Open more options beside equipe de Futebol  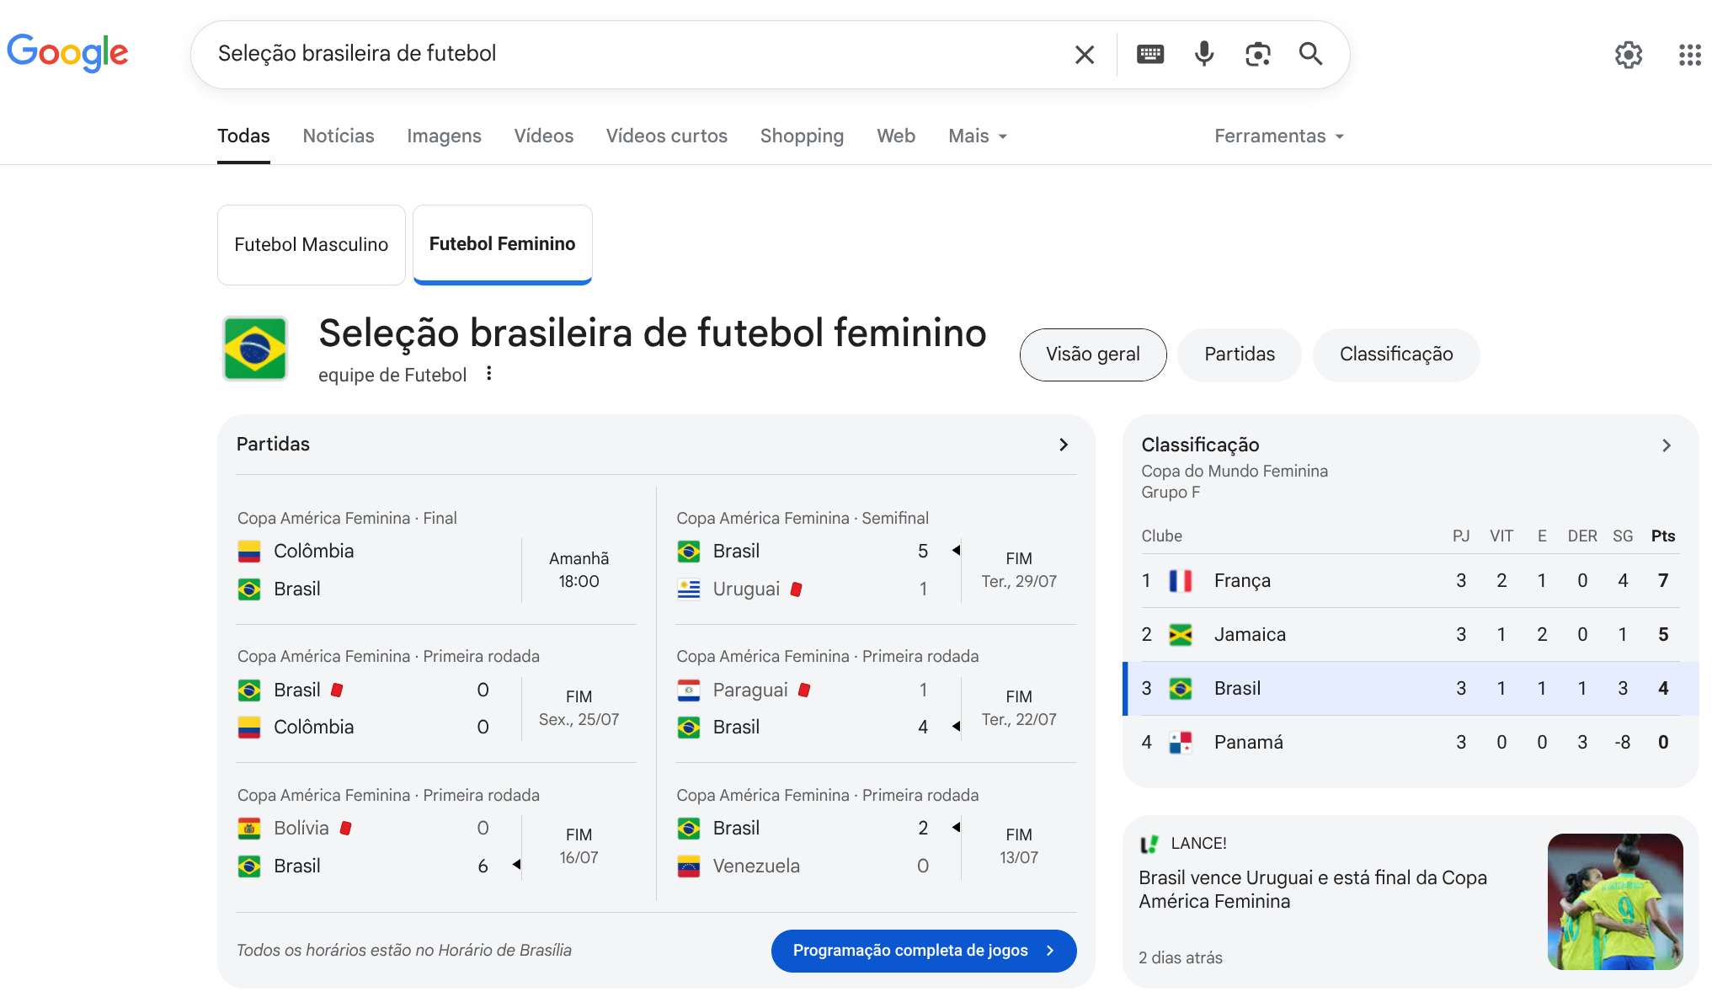(489, 373)
